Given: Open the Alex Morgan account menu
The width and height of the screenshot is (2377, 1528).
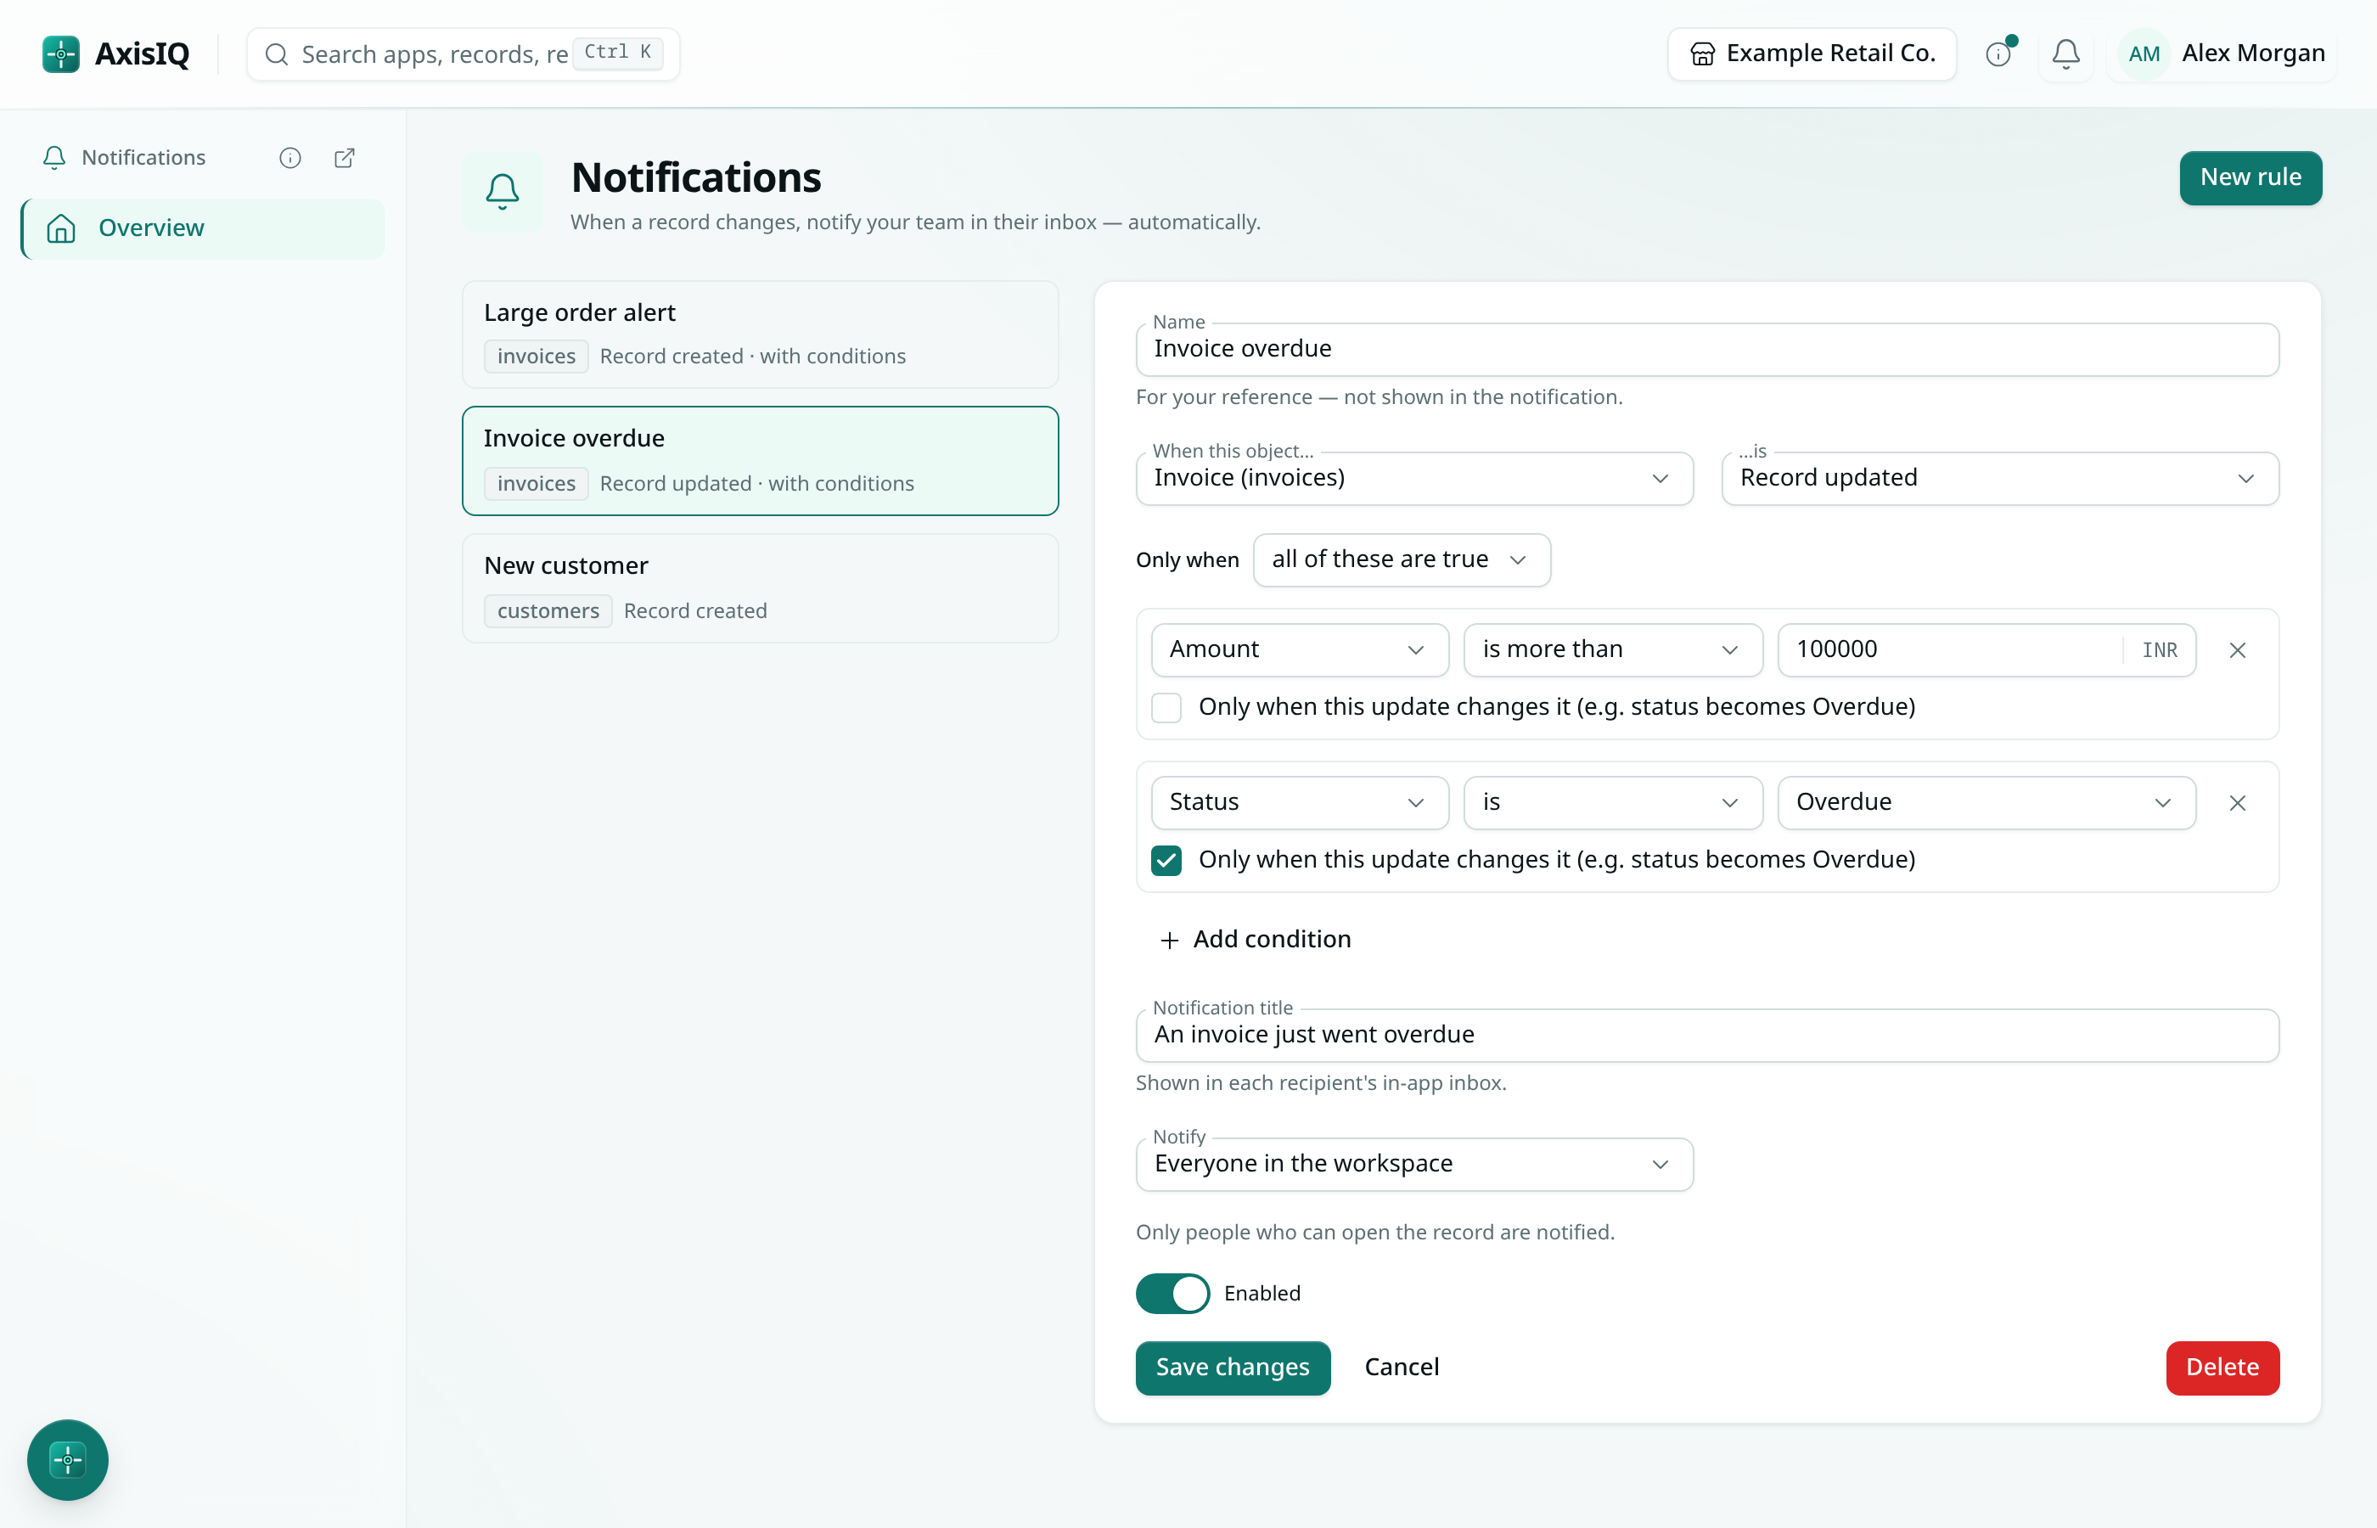Looking at the screenshot, I should 2222,53.
